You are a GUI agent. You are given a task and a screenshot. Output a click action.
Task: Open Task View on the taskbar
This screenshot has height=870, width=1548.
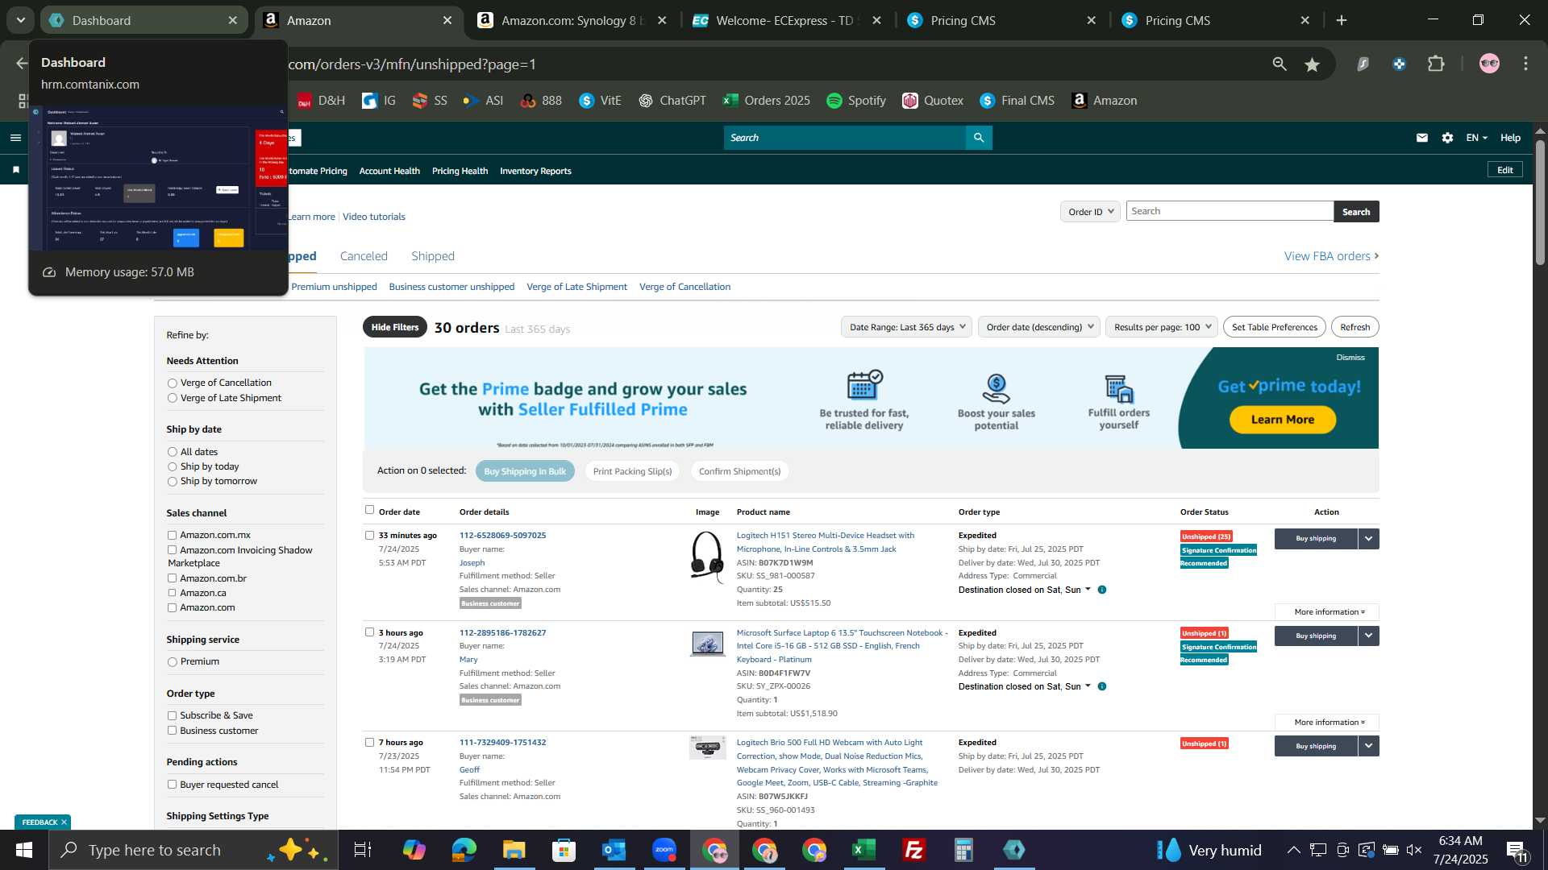click(363, 850)
